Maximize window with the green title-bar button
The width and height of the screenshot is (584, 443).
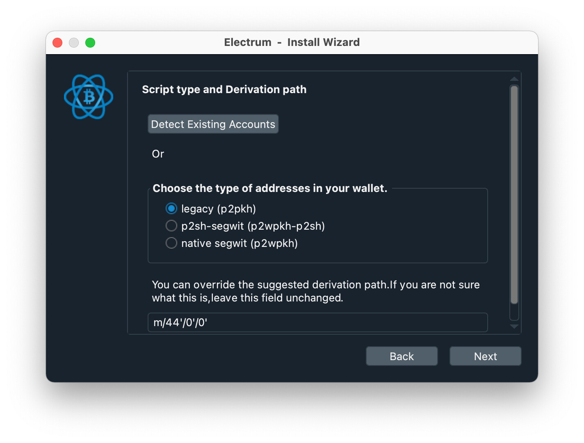click(90, 43)
